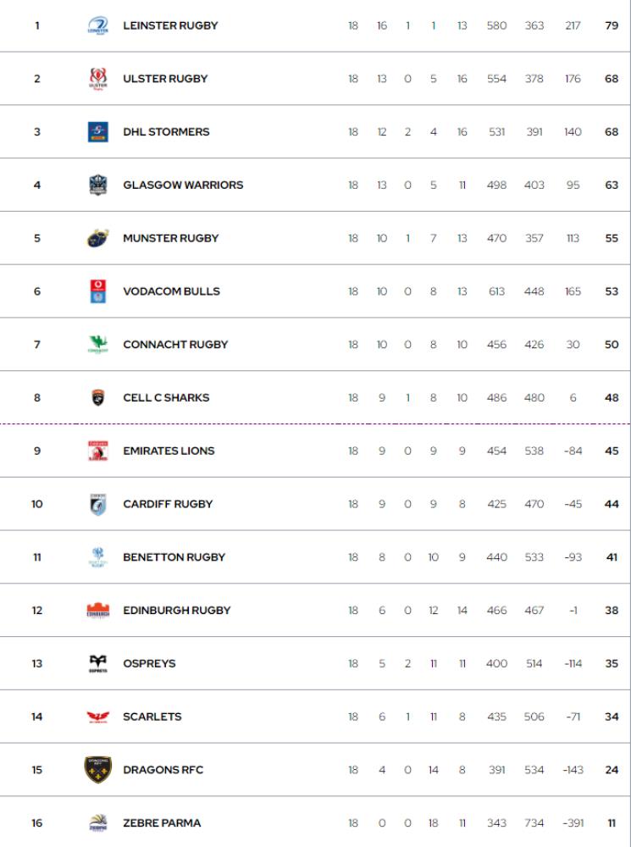
Task: Select the Cardiff Rugby crest
Action: click(98, 504)
